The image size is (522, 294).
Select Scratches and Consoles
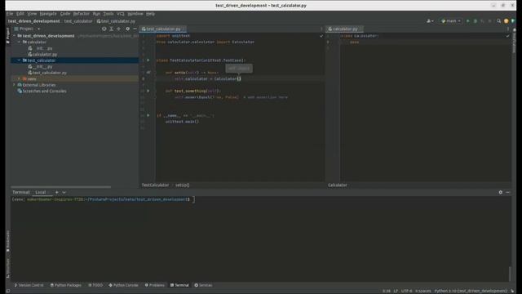coord(42,91)
